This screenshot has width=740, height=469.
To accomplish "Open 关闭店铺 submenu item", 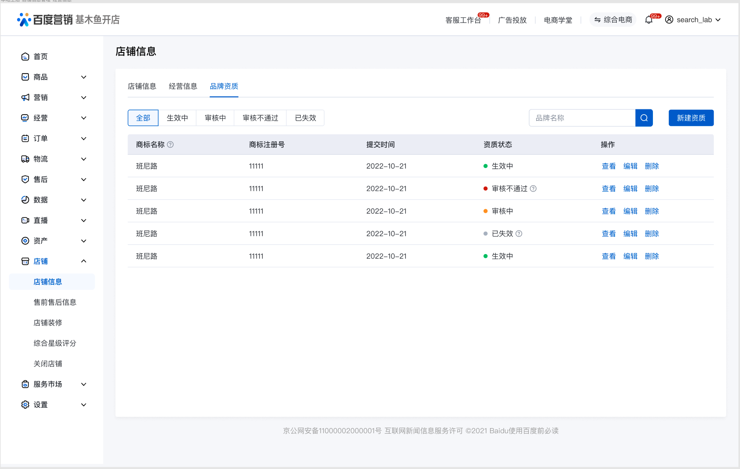I will click(x=48, y=363).
